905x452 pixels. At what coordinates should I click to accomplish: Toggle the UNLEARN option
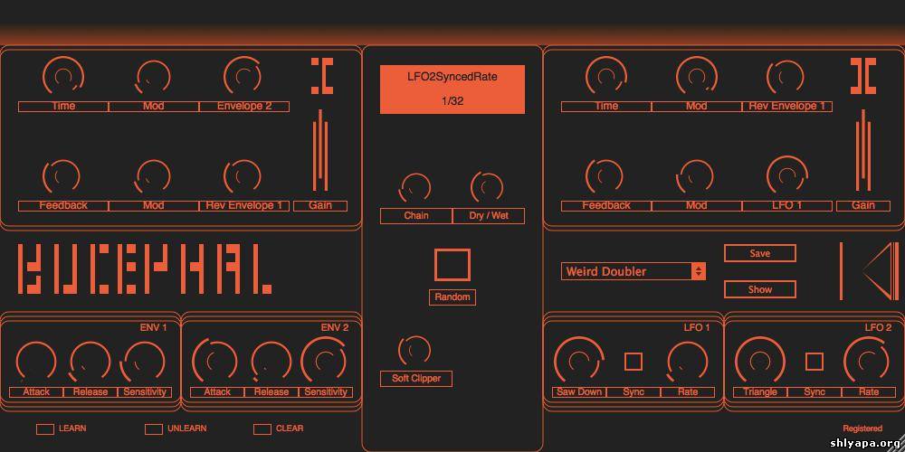point(154,429)
